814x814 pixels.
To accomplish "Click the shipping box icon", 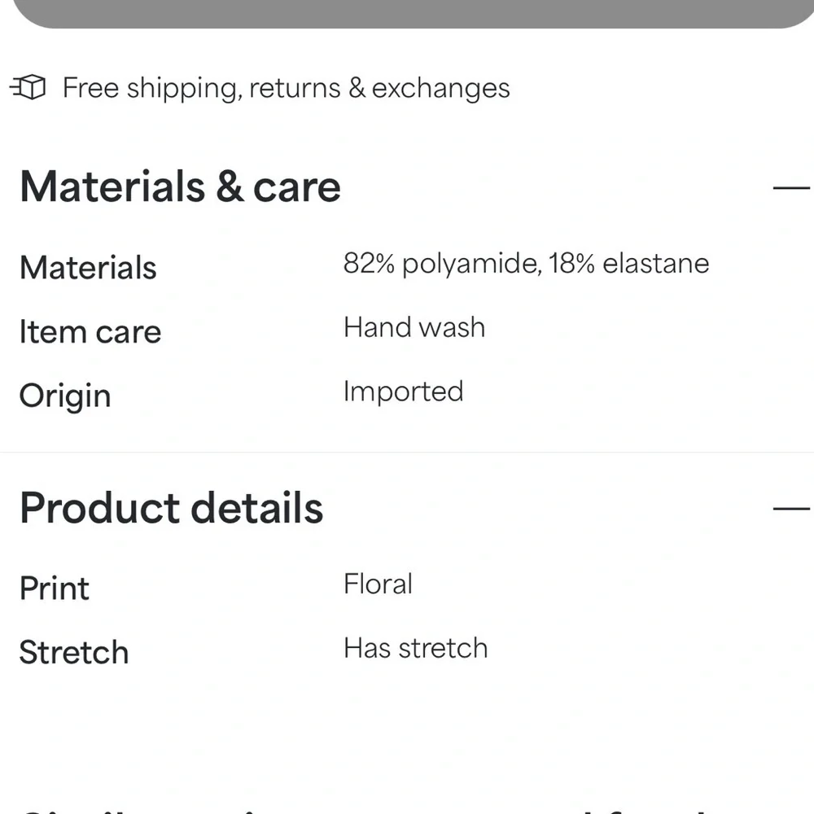I will pos(28,87).
